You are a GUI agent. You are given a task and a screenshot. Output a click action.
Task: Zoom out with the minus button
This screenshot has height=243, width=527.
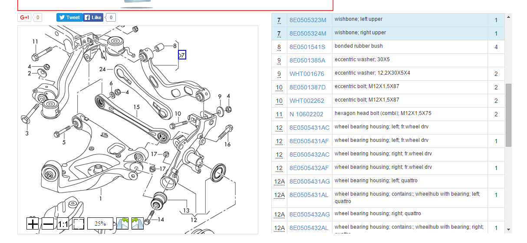48,224
